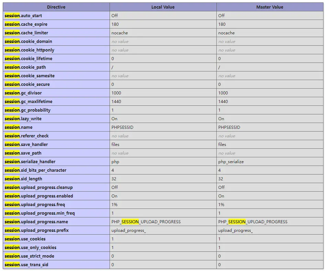Click local value 'php' for session.serialize_handler
The image size is (329, 271).
point(115,161)
